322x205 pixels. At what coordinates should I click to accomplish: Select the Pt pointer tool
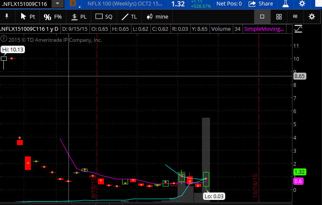point(28,16)
